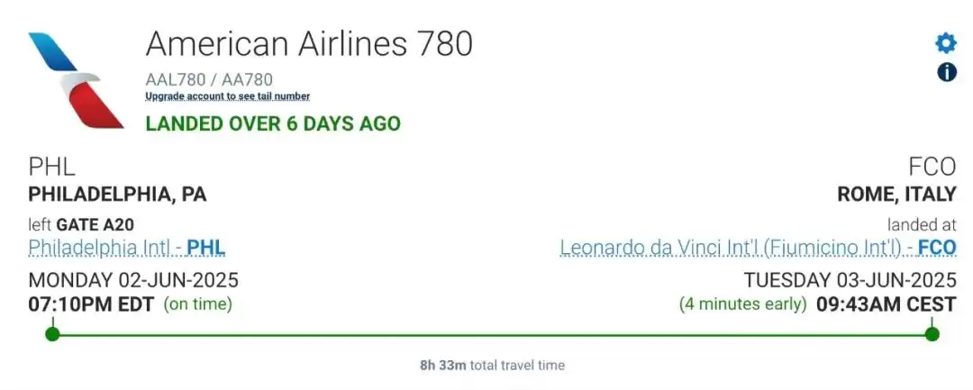The height and width of the screenshot is (390, 973).
Task: Click the ROME, ITALY destination text
Action: point(896,195)
